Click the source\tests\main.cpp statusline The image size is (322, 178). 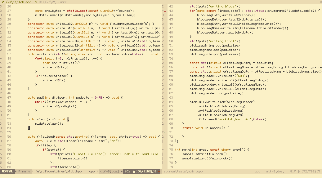pyautogui.click(x=183, y=171)
